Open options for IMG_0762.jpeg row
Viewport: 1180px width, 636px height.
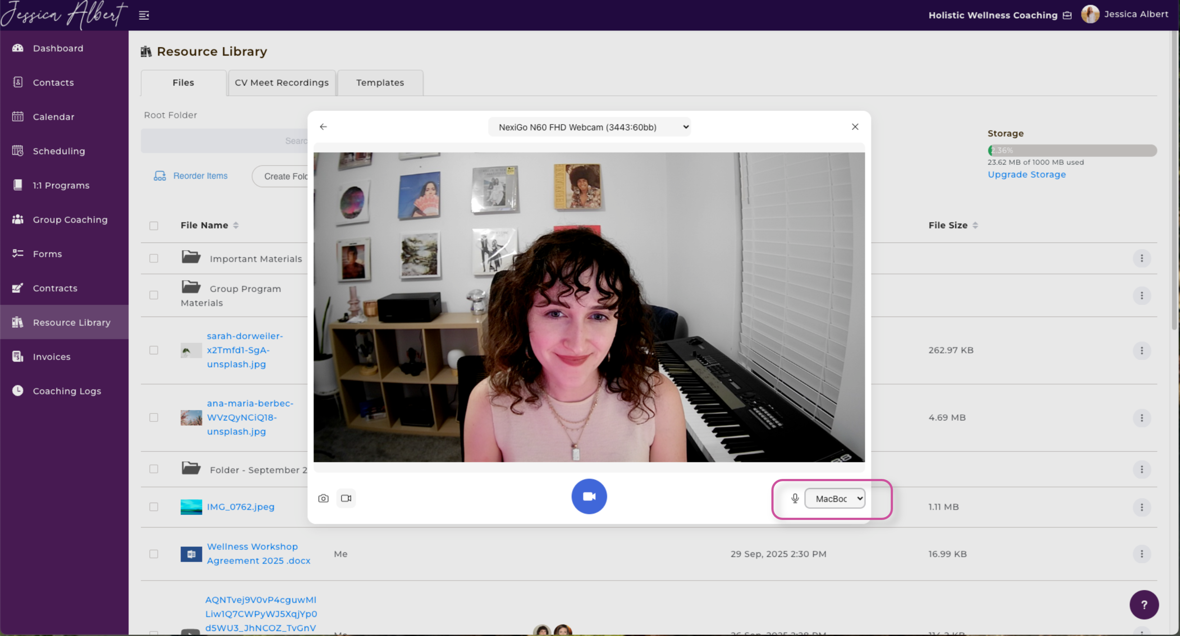point(1142,507)
